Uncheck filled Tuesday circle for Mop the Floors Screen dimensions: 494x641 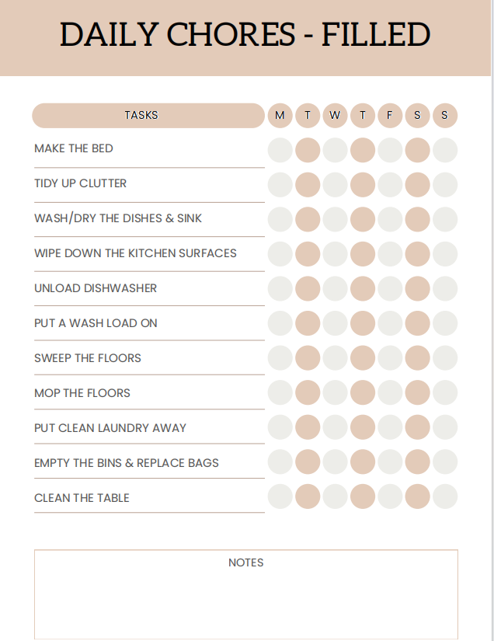pyautogui.click(x=308, y=392)
